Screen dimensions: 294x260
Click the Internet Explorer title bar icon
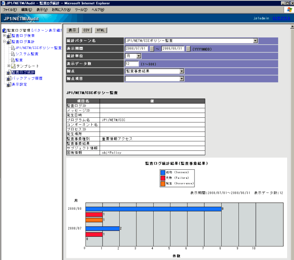(x=3, y=3)
